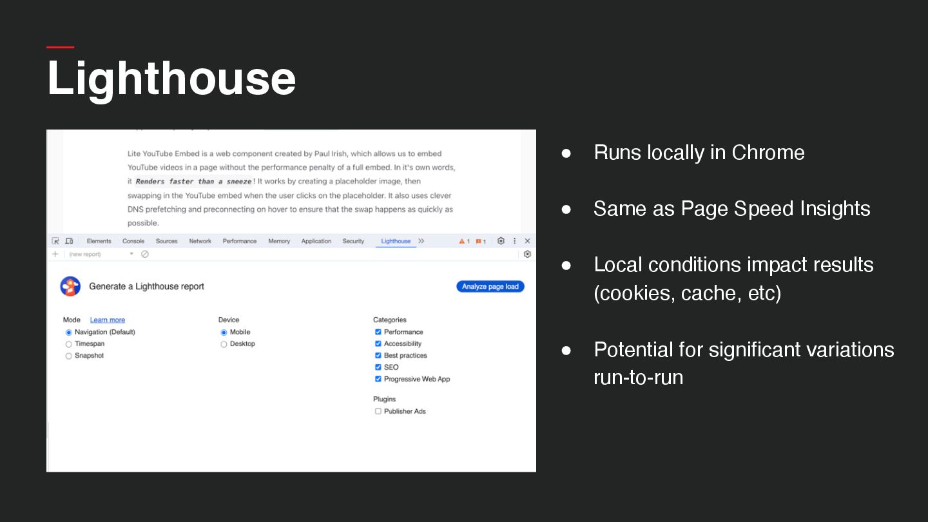Screen dimensions: 928x522
Task: Click the 'Renders faster than a sneeze' text
Action: point(193,182)
